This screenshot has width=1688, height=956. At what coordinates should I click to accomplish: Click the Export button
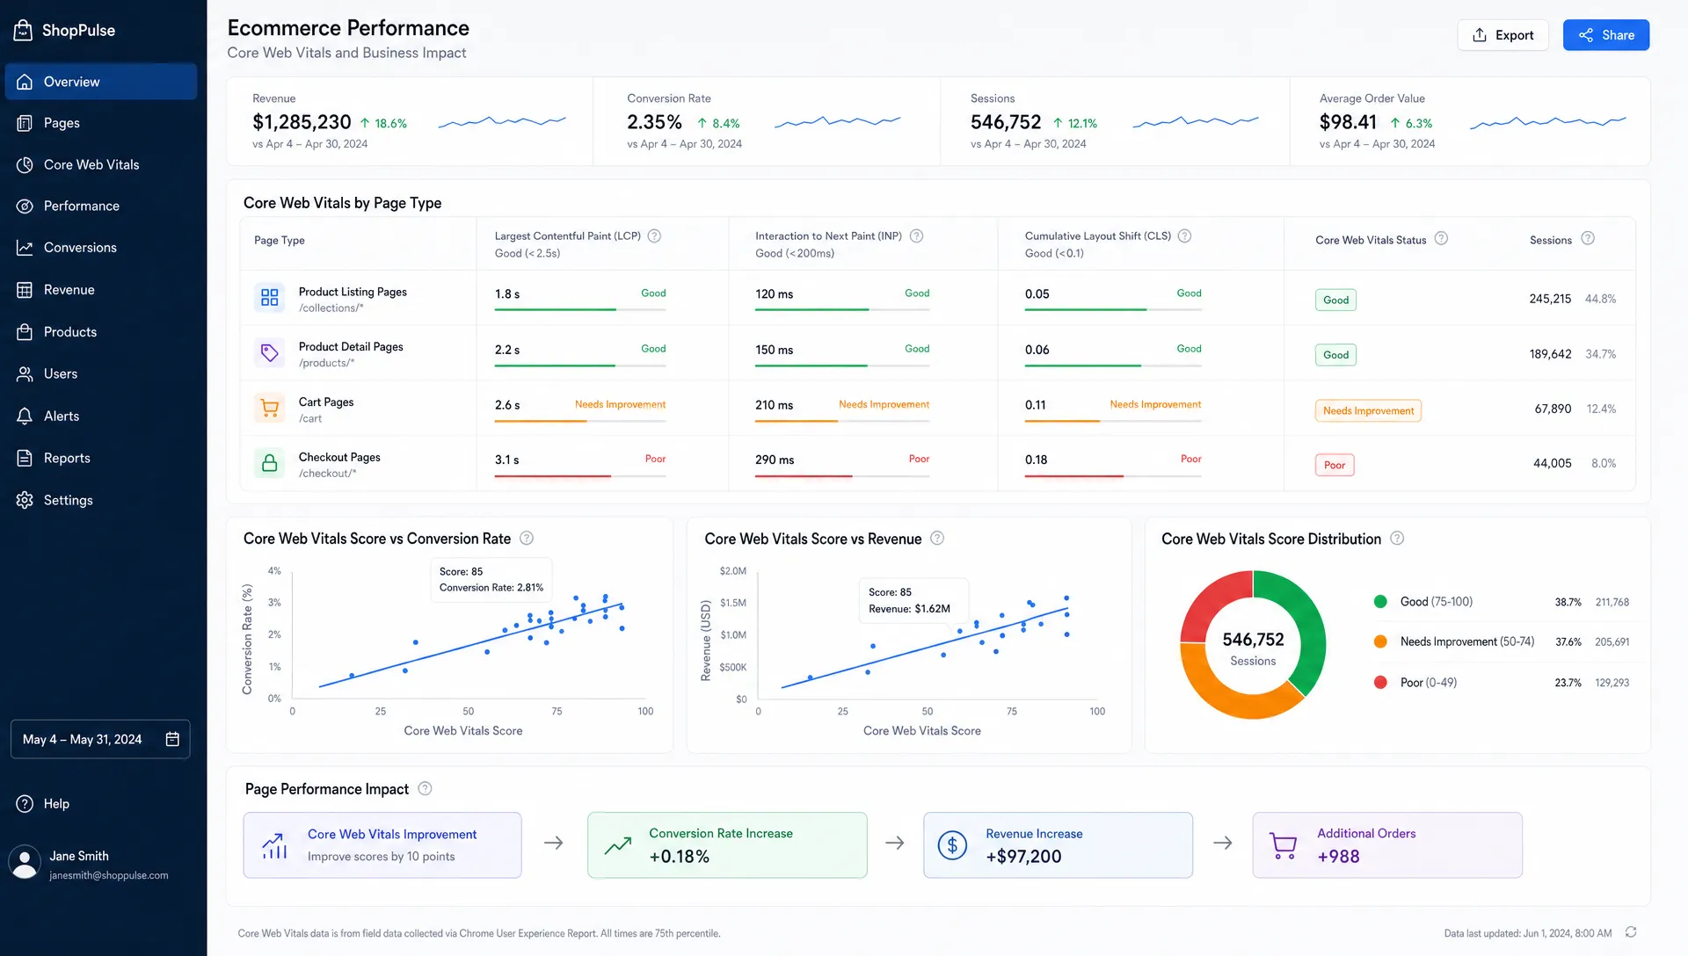coord(1502,35)
